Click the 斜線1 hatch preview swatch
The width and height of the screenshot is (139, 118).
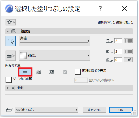pos(23,55)
